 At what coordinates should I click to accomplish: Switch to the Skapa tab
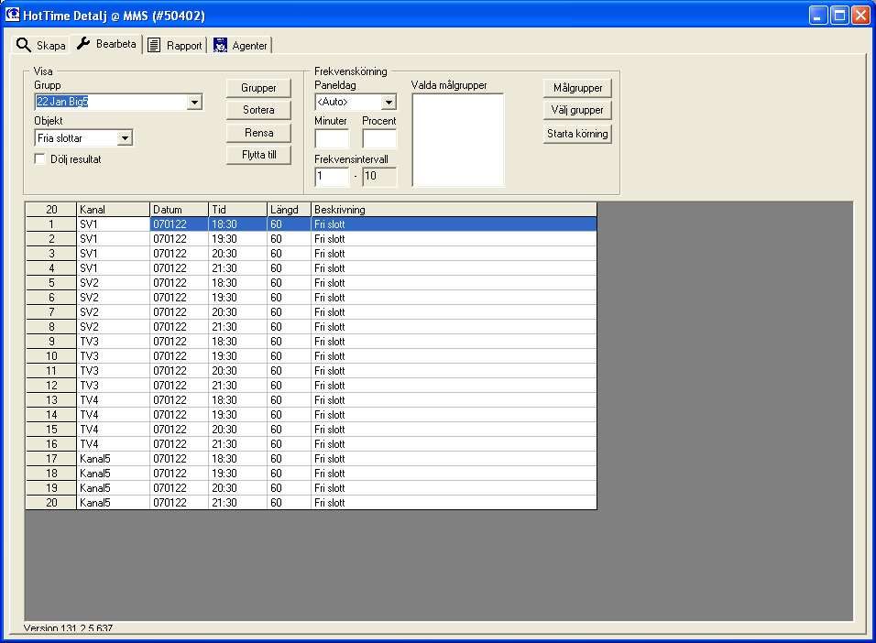tap(41, 45)
